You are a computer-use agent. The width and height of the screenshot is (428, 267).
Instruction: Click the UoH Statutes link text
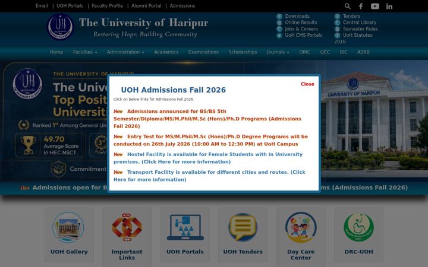358,35
